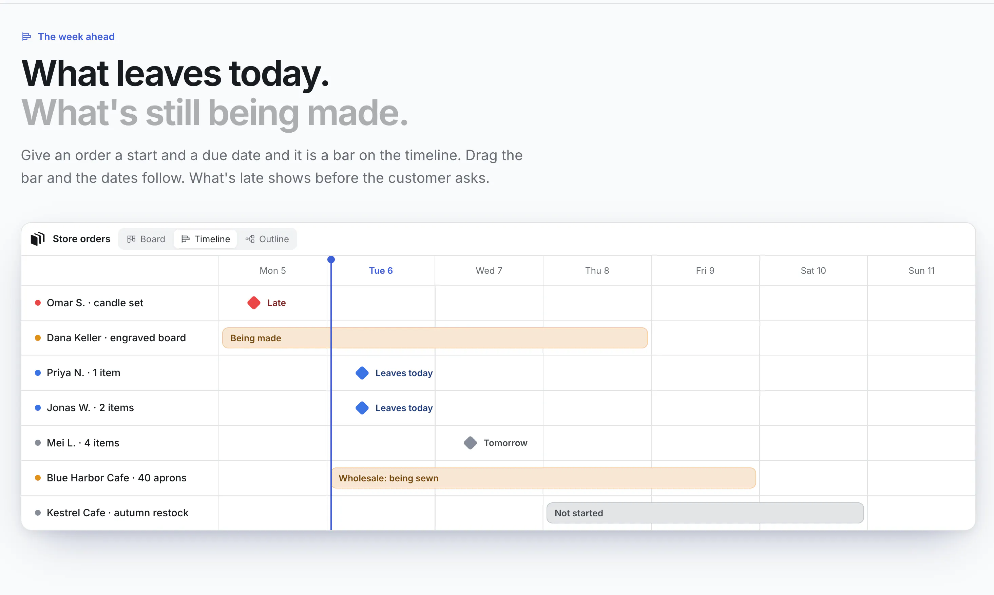The height and width of the screenshot is (595, 994).
Task: Open the Outline view tab
Action: (x=267, y=239)
